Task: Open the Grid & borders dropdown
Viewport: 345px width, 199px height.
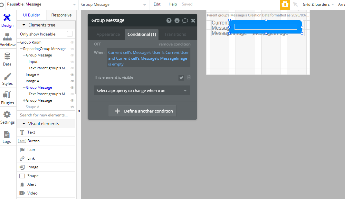Action: click(x=318, y=5)
